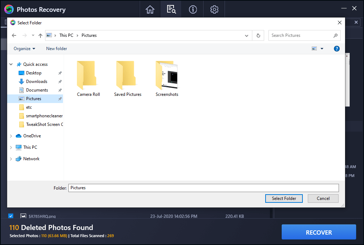This screenshot has width=364, height=245.
Task: Expand the Network tree node
Action: 11,159
